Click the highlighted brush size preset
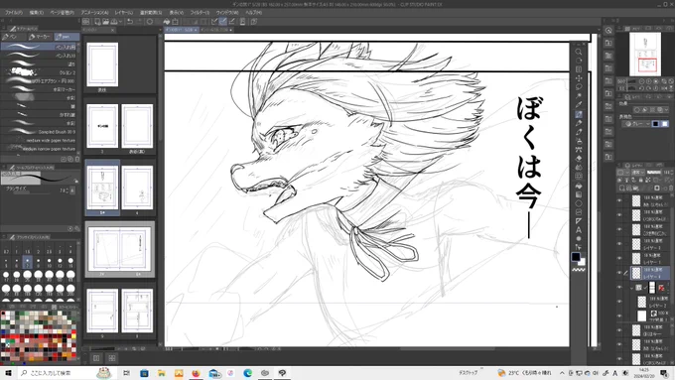This screenshot has height=380, width=675. (x=27, y=261)
